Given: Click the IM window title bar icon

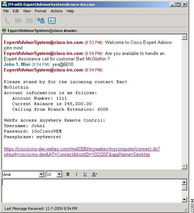Looking at the screenshot, I should tap(4, 4).
